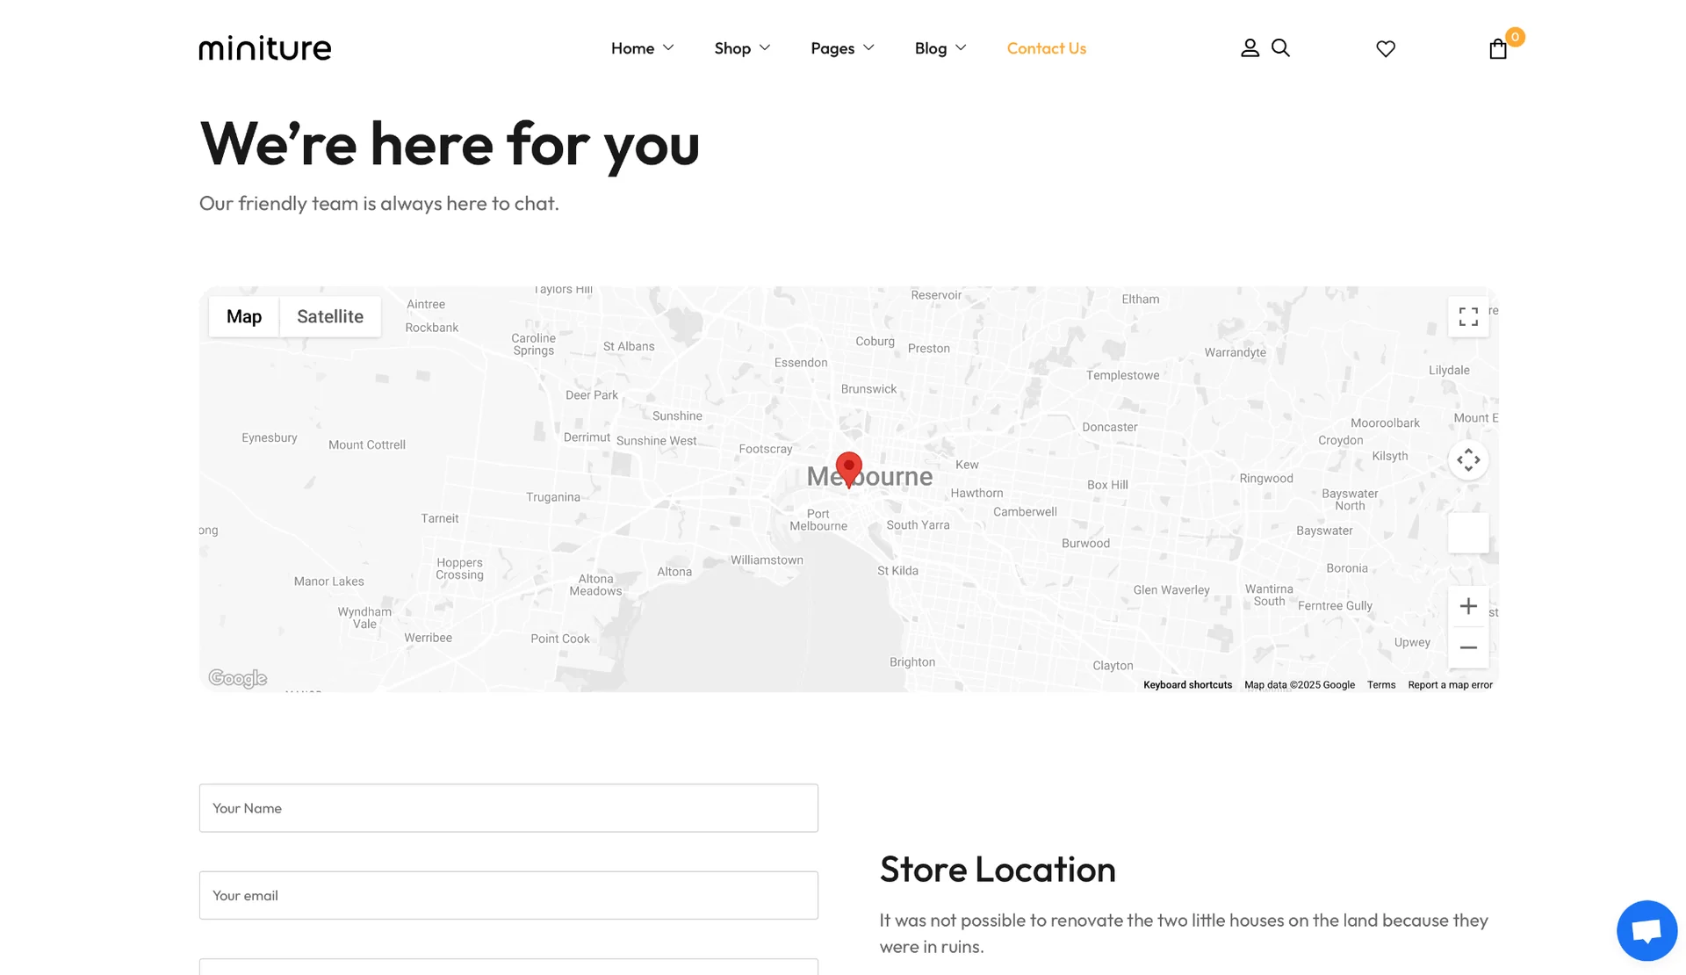Click the red Melbourne map pin
This screenshot has height=975, width=1686.
[848, 467]
